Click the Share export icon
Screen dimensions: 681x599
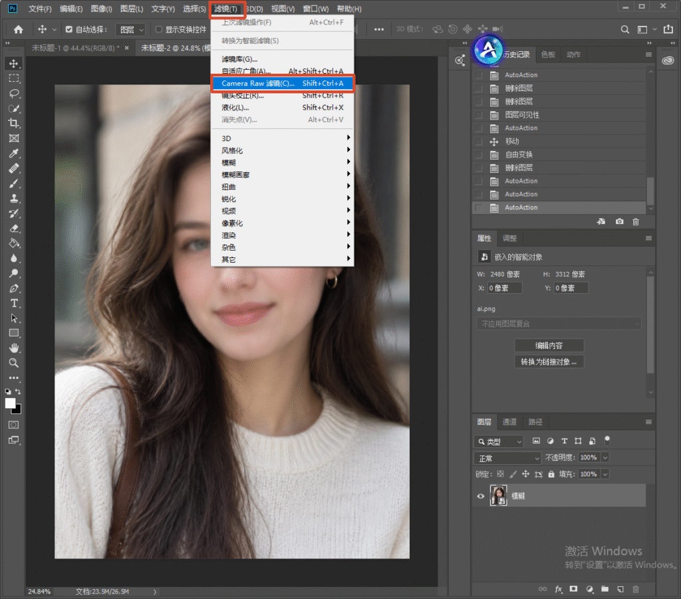[668, 29]
